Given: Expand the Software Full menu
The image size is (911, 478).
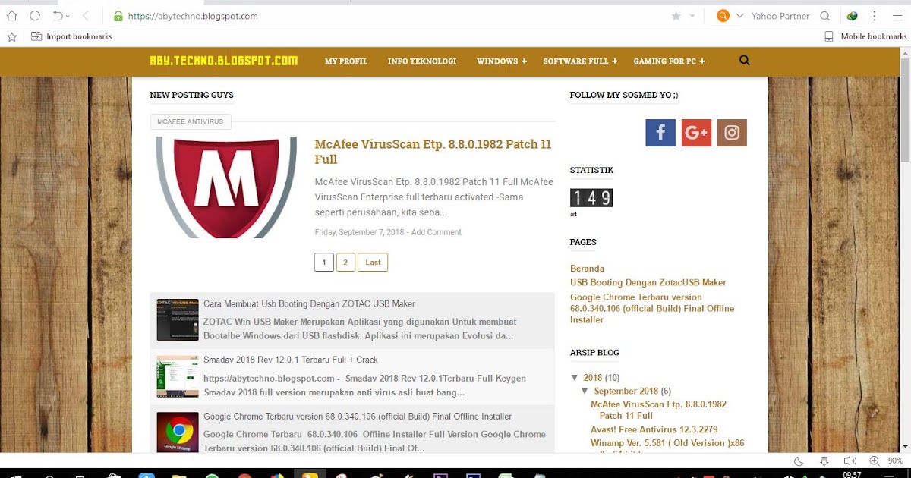Looking at the screenshot, I should [x=580, y=61].
